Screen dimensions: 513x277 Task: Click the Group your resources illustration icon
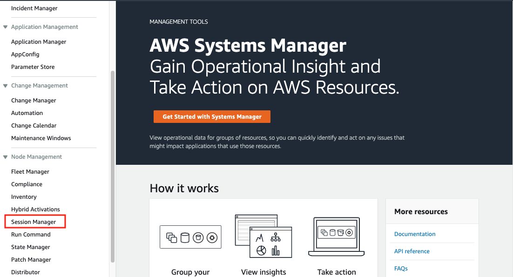[x=190, y=237]
